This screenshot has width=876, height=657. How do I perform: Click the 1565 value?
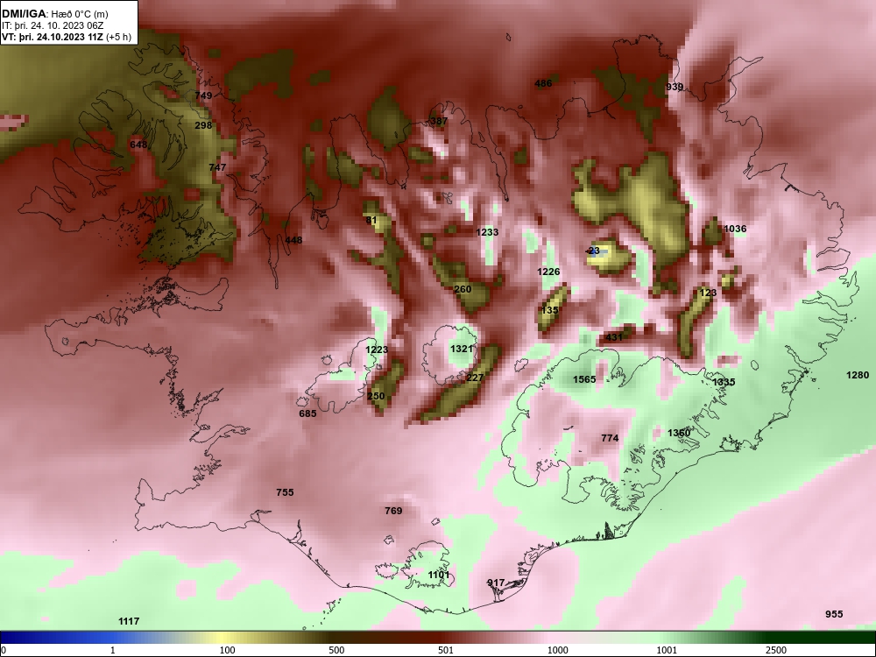584,379
